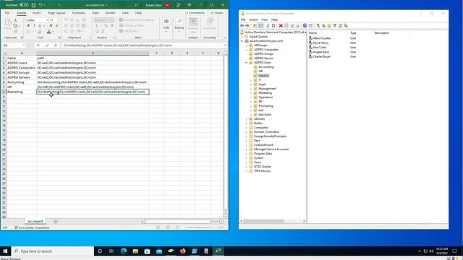463x260 pixels.
Task: Open Help menu in Active Directory window
Action: click(274, 19)
